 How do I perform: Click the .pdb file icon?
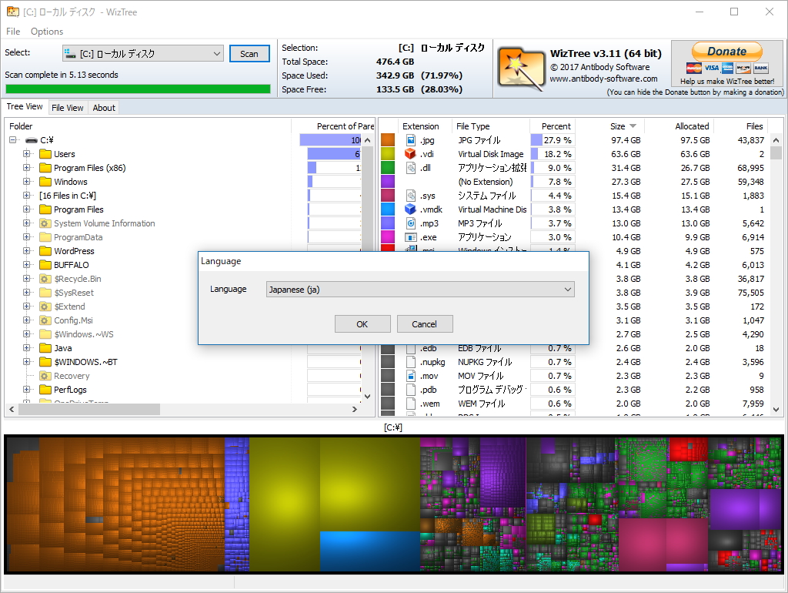[x=411, y=390]
